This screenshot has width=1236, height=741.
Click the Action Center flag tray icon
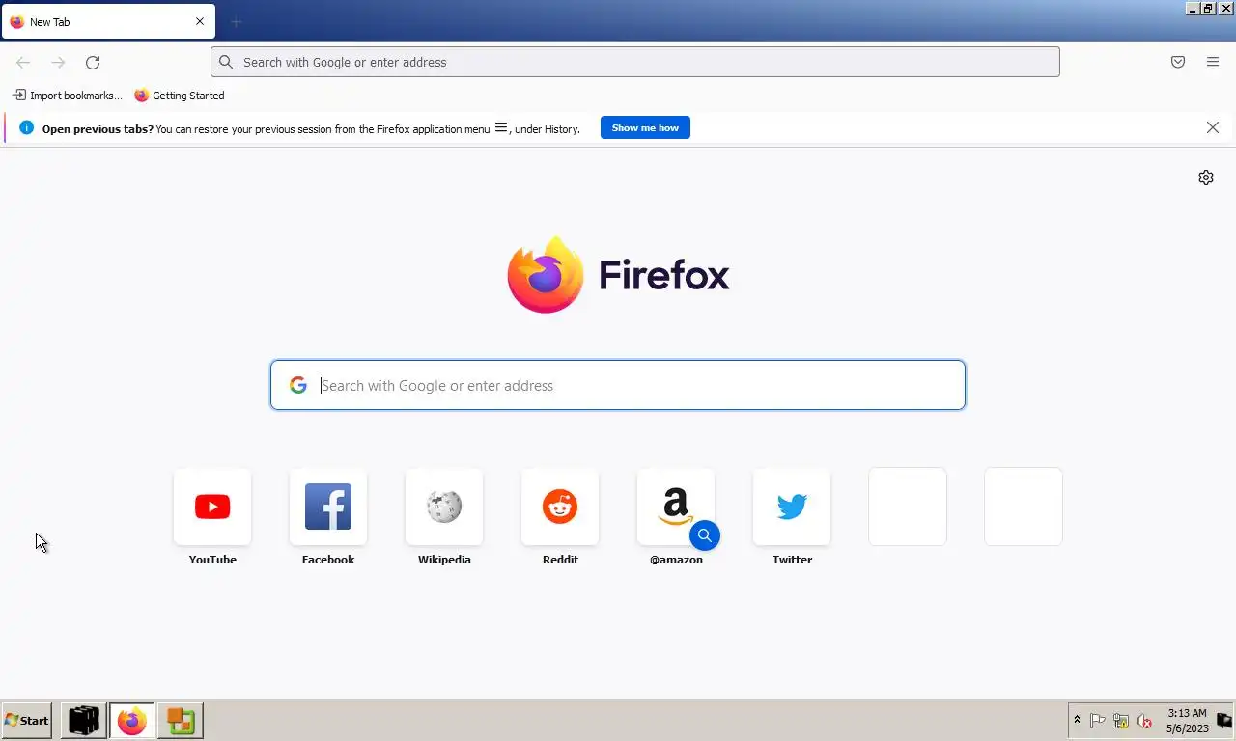point(1098,721)
